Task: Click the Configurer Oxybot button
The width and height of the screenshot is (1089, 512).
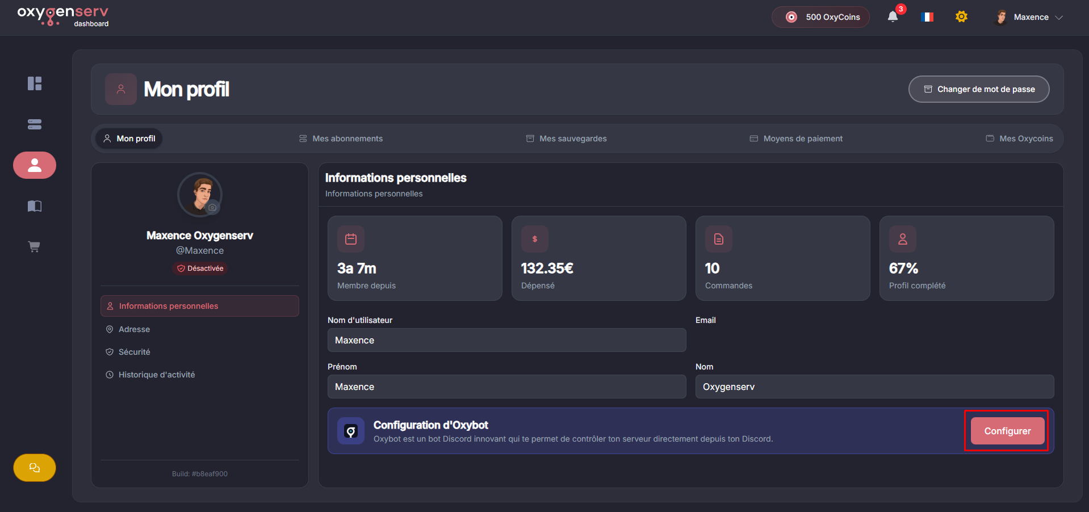Action: coord(1007,431)
